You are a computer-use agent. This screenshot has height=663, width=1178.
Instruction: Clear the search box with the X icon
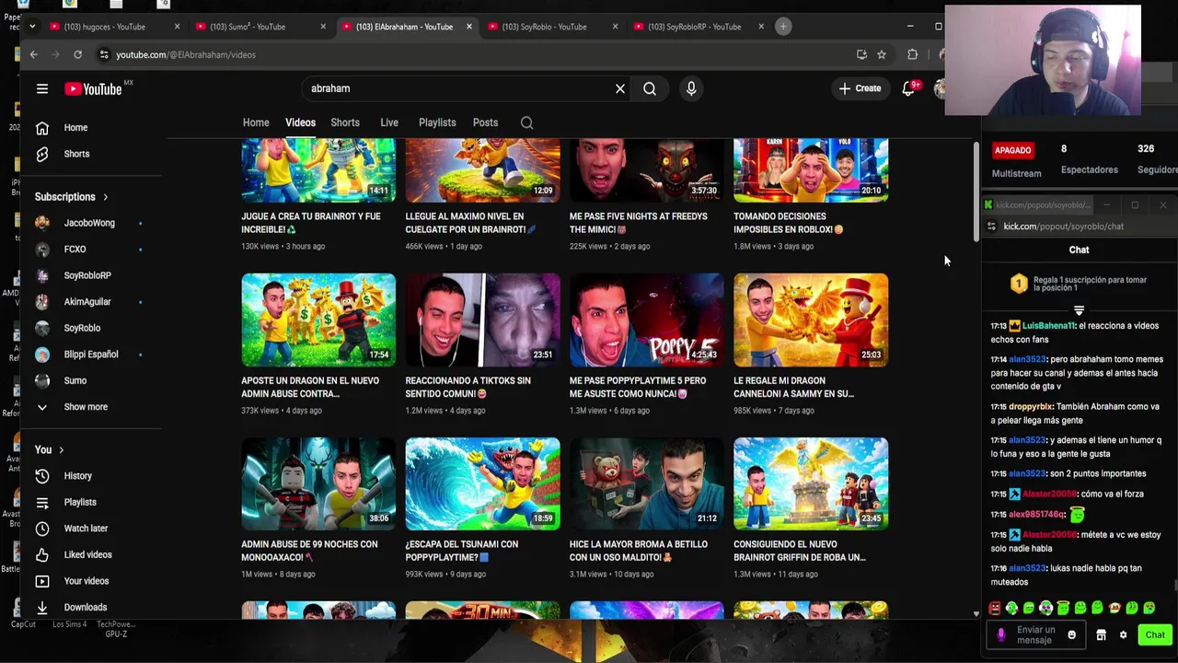tap(620, 88)
